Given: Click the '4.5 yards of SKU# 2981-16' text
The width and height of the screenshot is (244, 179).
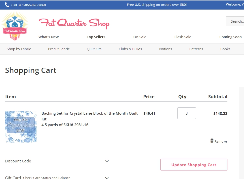Looking at the screenshot, I should pos(65,125).
